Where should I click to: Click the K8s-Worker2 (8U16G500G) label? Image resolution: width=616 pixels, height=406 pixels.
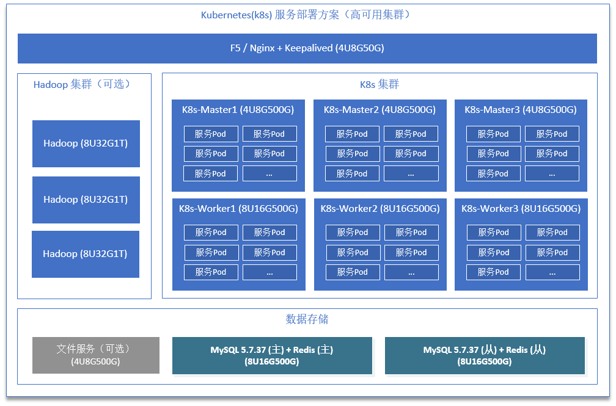coord(380,209)
